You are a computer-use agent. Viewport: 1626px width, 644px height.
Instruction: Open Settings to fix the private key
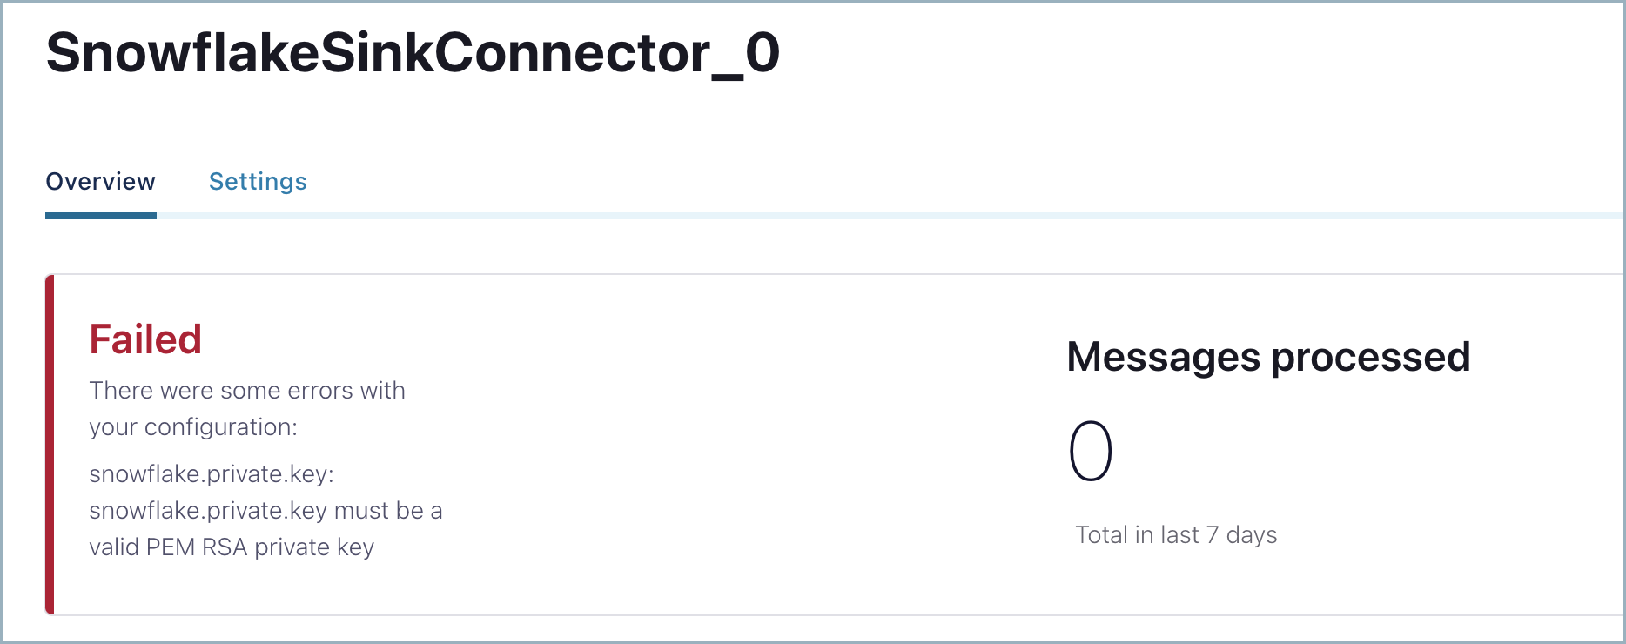tap(258, 181)
